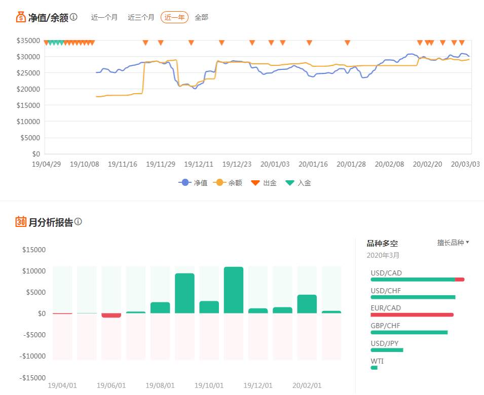Click the WTI symbol label

[377, 361]
